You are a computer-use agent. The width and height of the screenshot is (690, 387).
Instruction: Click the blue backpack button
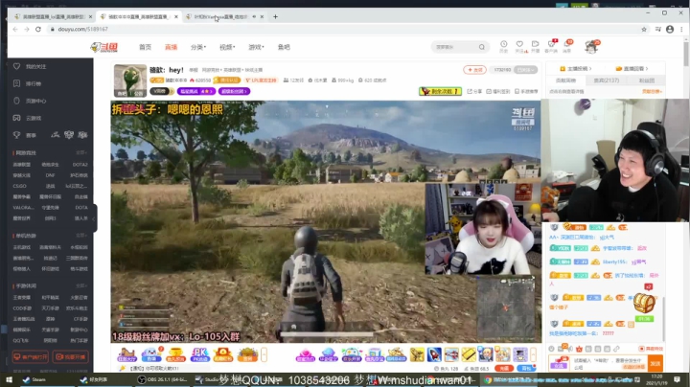pyautogui.click(x=525, y=368)
